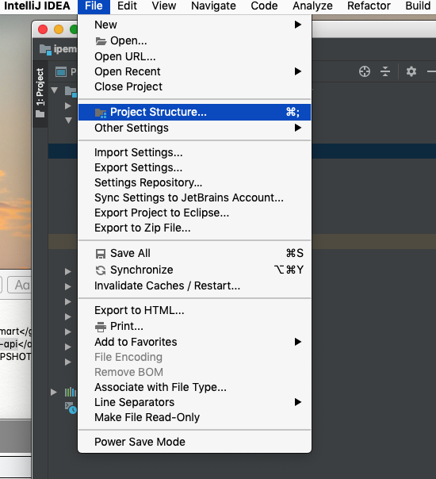
Task: Click the IntelliJ IDEA application menu
Action: 37,6
